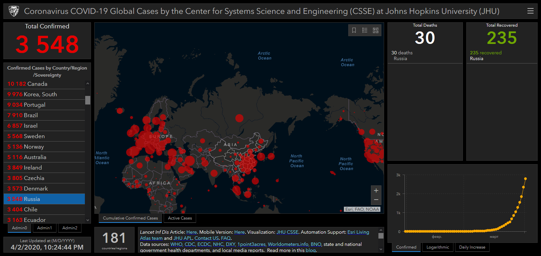Select Sweden in the country list
The height and width of the screenshot is (256, 541).
click(x=44, y=136)
